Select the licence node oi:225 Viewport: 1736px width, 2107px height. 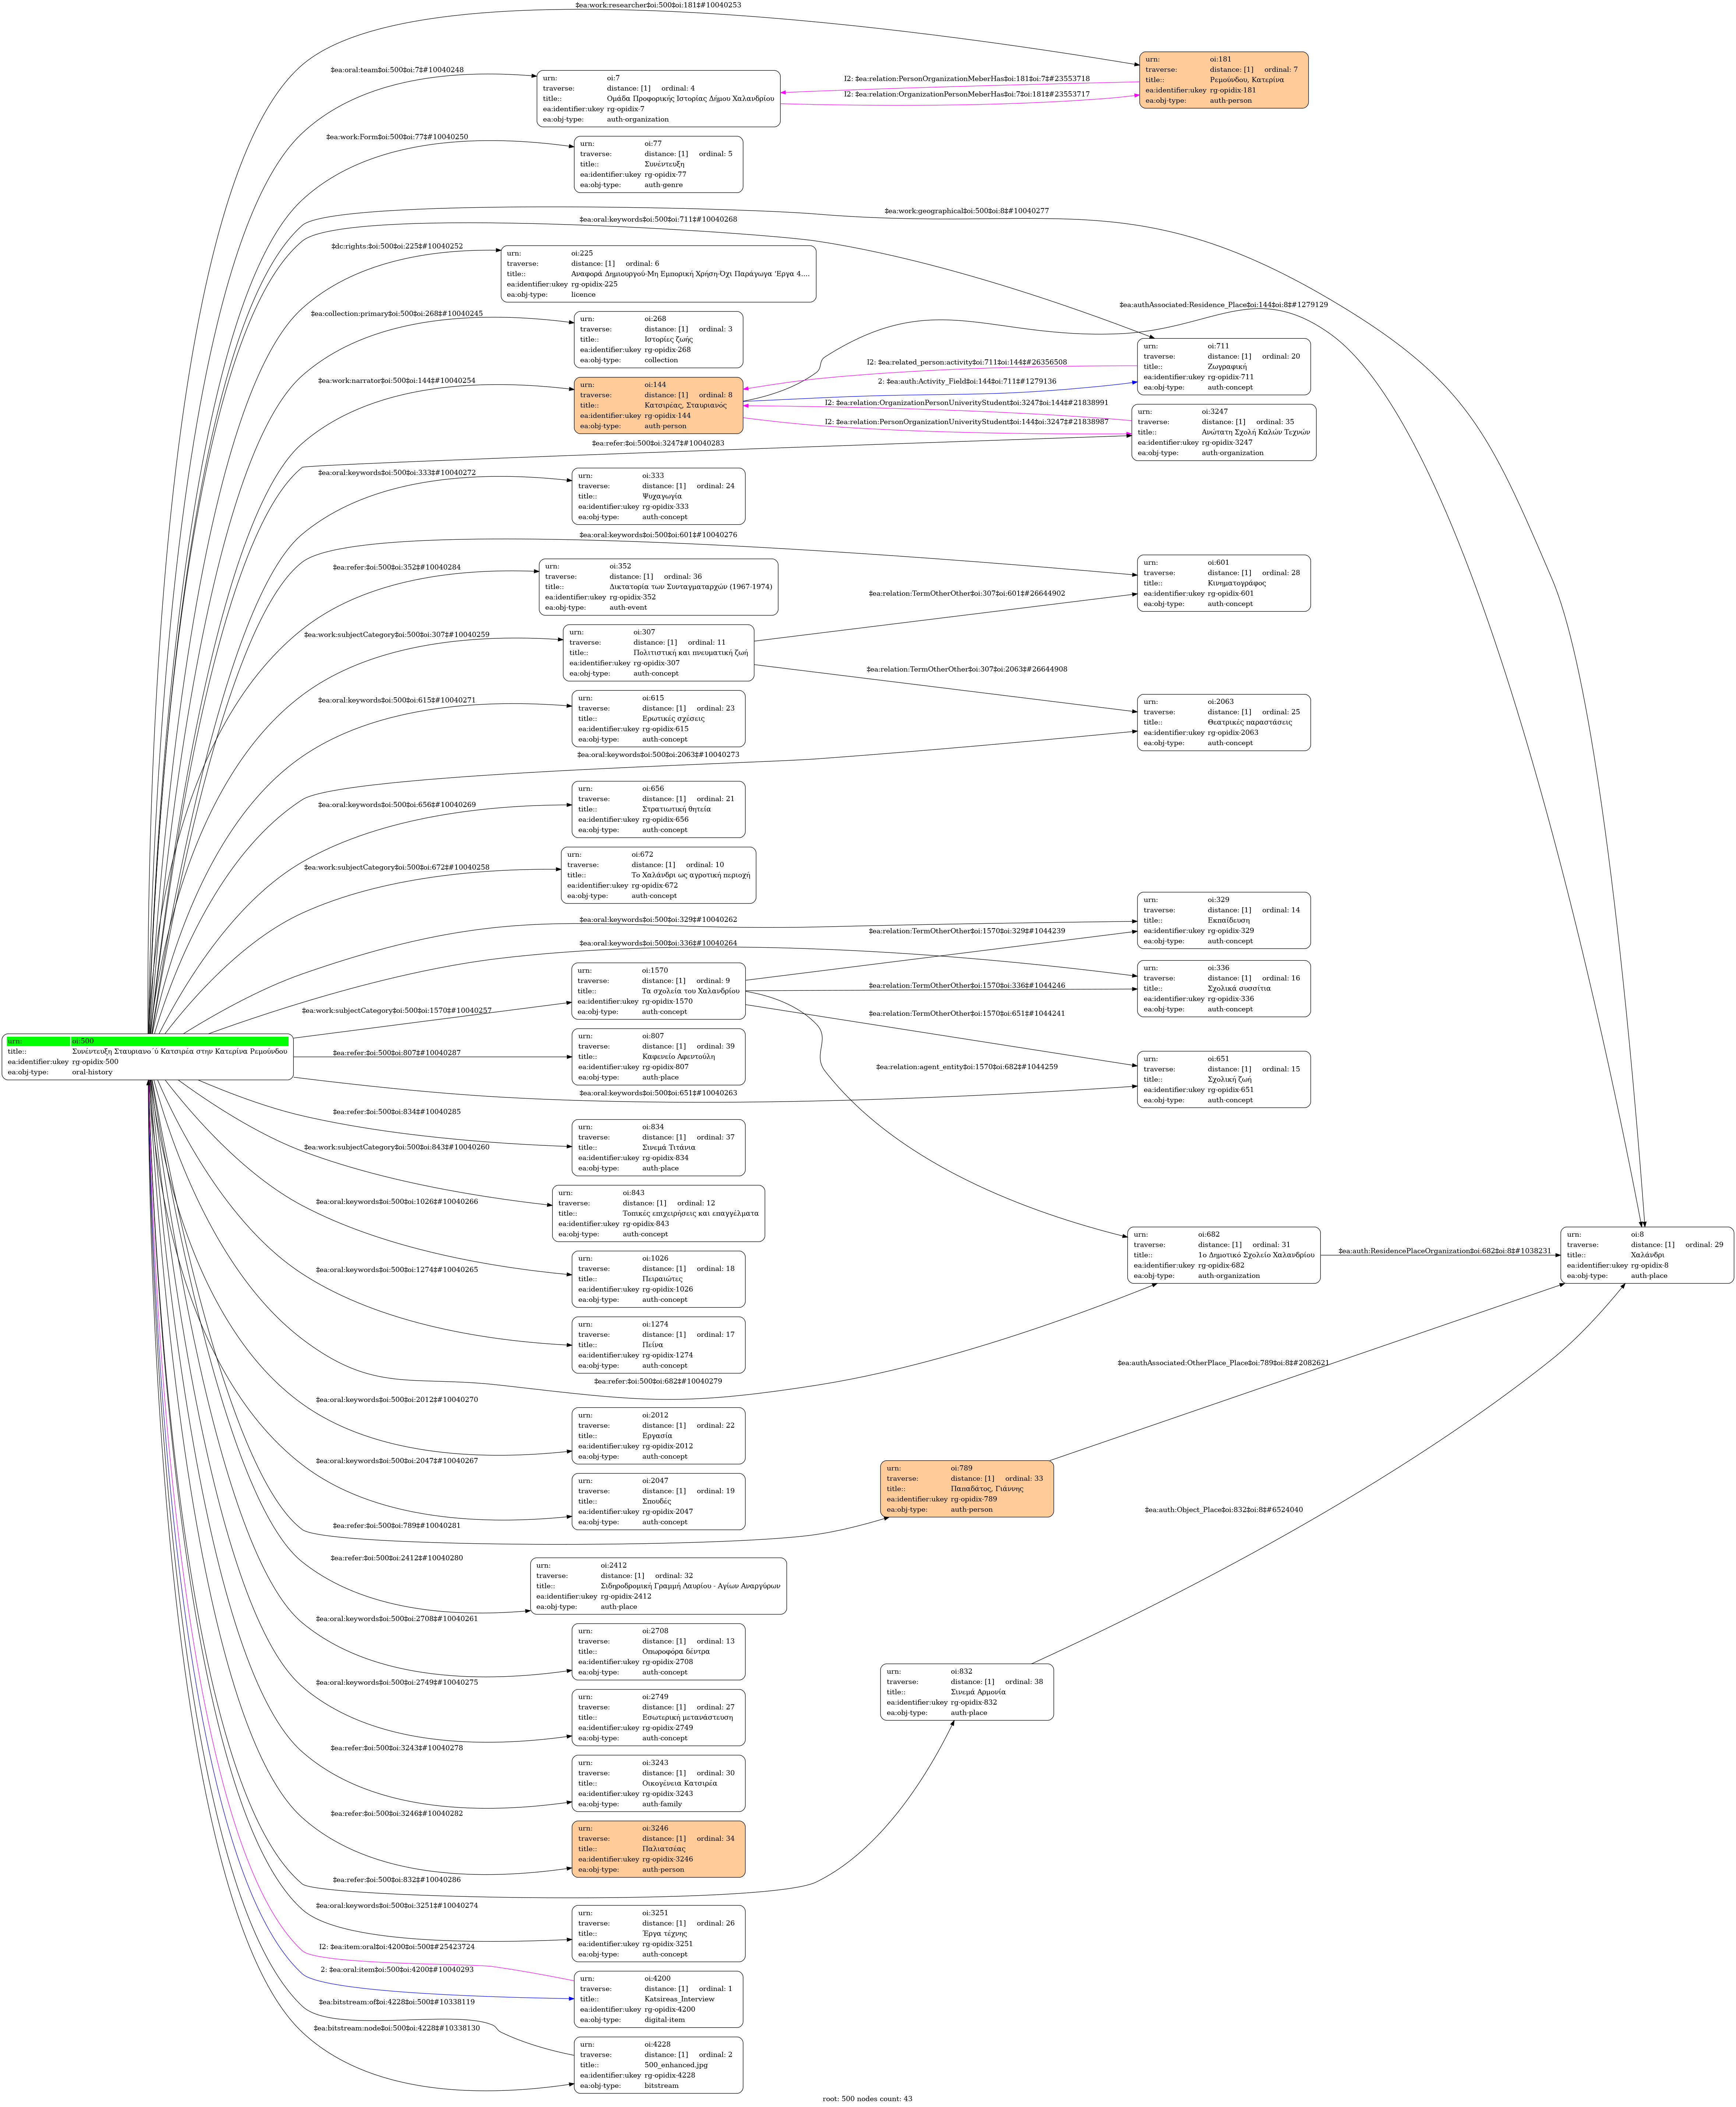(658, 274)
